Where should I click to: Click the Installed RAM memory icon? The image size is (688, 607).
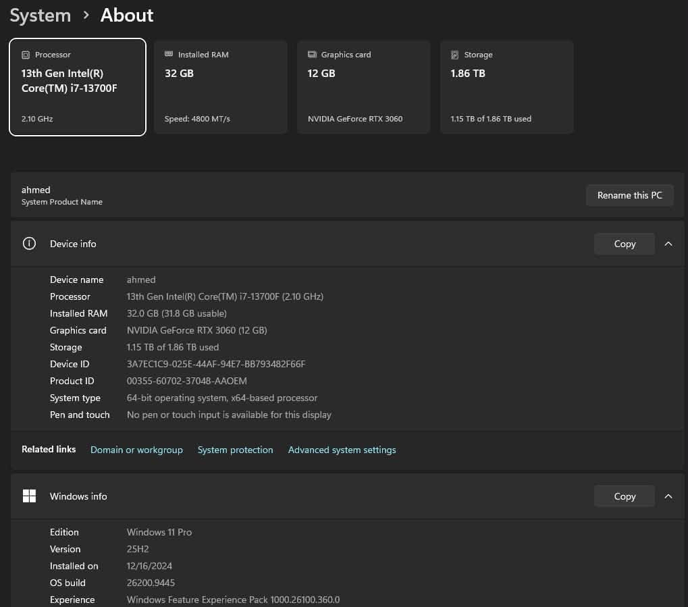[169, 54]
